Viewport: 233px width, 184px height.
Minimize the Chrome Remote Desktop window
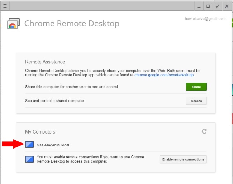tap(199, 6)
